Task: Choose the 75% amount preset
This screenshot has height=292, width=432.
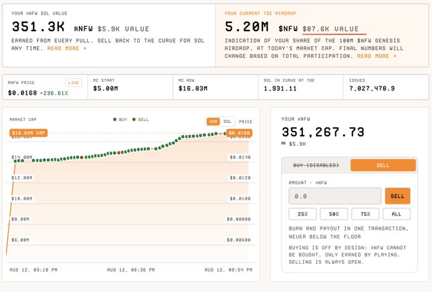Action: click(x=365, y=214)
